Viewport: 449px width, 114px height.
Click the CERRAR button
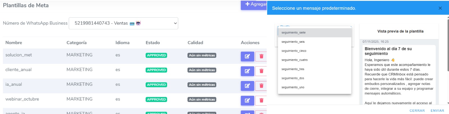pos(417,111)
